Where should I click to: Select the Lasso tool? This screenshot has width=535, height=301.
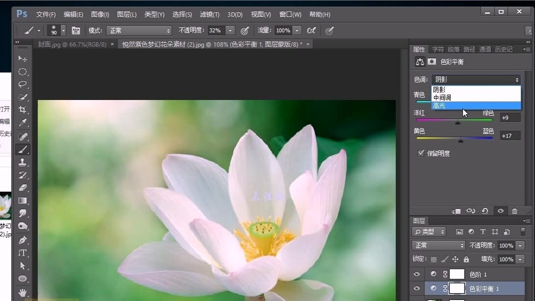click(23, 84)
